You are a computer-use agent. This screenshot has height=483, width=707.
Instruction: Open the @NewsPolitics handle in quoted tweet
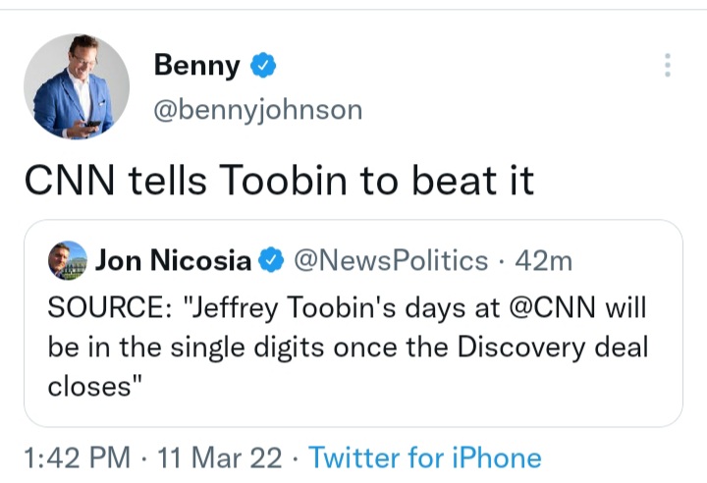(391, 260)
